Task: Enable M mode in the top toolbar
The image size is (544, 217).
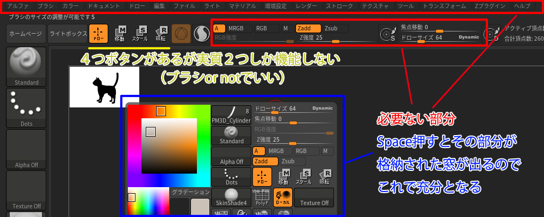Action: pos(287,28)
